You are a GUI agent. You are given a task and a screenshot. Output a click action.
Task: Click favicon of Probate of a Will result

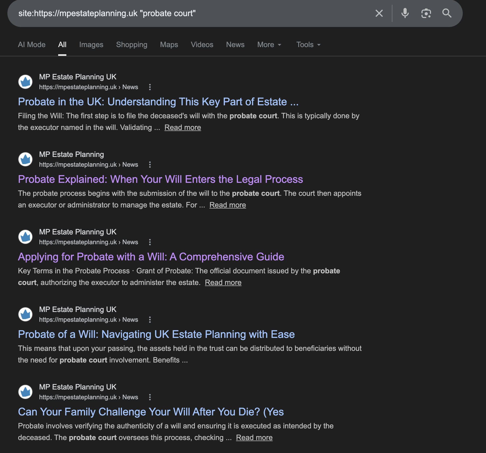click(x=25, y=314)
